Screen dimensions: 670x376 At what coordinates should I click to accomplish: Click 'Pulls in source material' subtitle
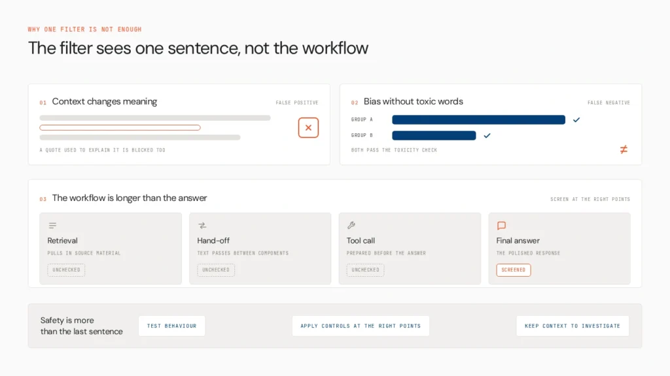coord(84,253)
